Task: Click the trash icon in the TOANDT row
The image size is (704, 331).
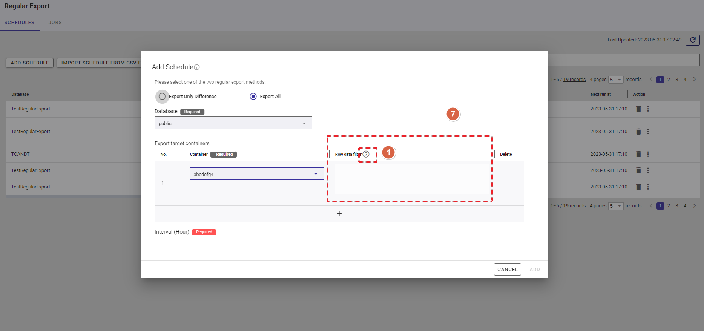Action: 638,154
